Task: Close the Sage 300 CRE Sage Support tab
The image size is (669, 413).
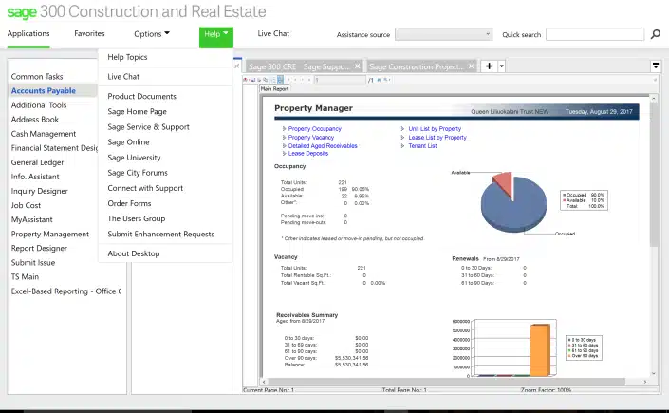Action: click(357, 66)
